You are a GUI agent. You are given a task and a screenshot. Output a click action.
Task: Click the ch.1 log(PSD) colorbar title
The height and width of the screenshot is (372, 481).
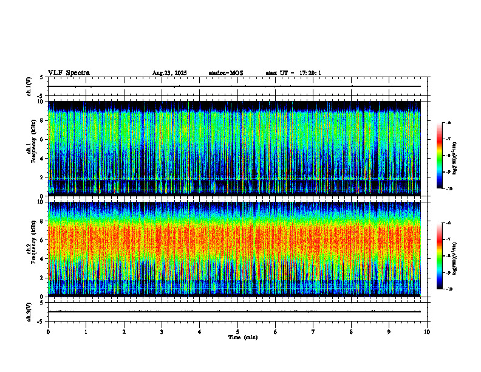[x=454, y=159]
